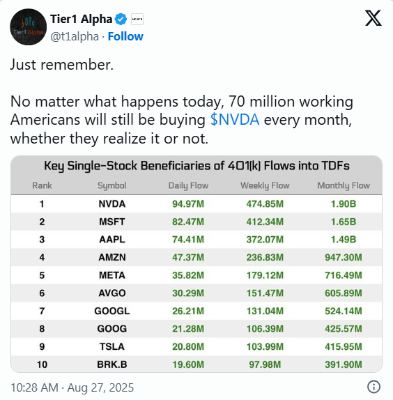Click the MSFT symbol row
Screen dimensions: 393x400
[196, 222]
